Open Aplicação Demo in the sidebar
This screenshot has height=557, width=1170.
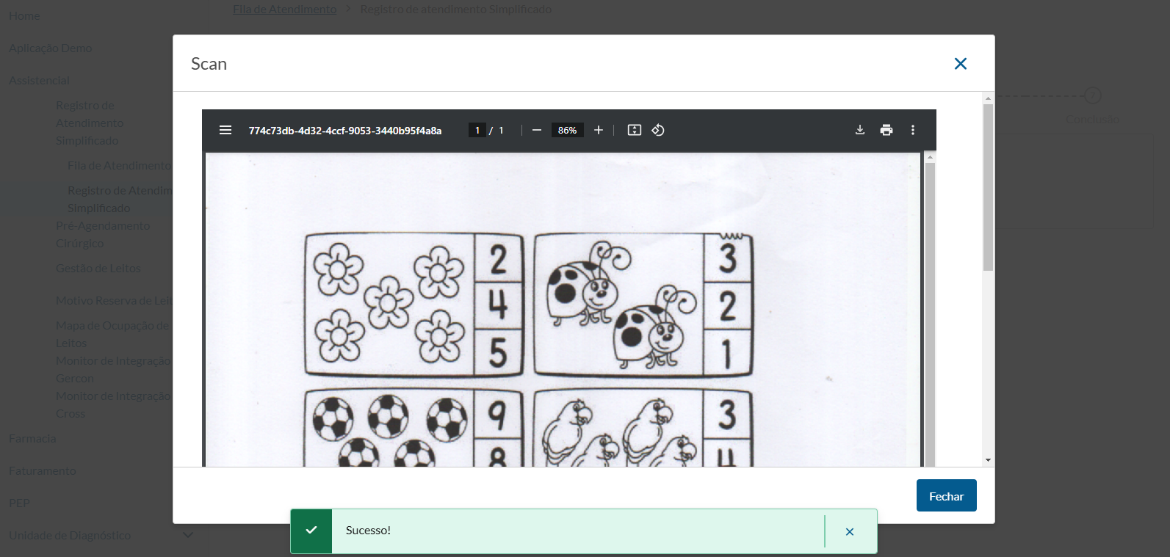(51, 48)
